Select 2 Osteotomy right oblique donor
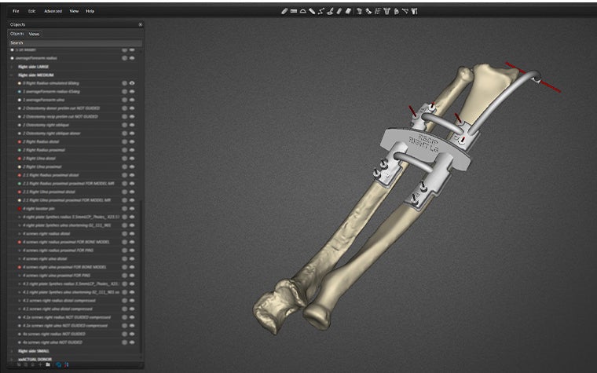Viewport: 597px width, 373px height. tap(51, 133)
